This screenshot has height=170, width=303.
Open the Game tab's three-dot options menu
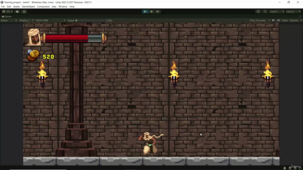tap(300, 17)
